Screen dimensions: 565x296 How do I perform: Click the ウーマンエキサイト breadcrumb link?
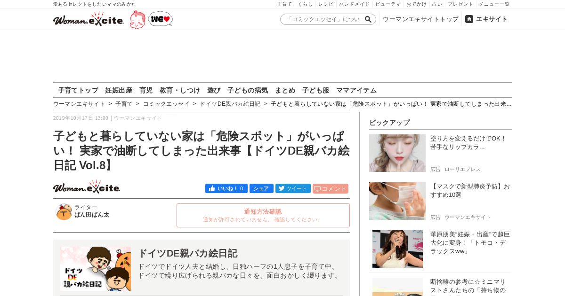[79, 104]
